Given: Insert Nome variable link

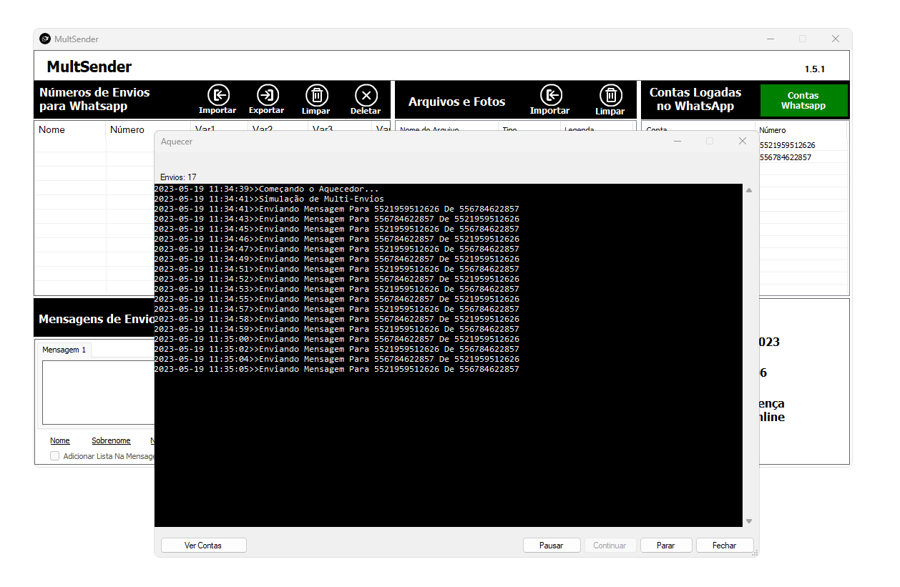Looking at the screenshot, I should pyautogui.click(x=60, y=440).
